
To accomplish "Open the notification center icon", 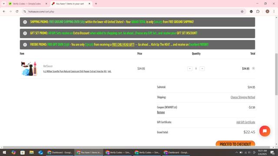I will [x=272, y=152].
